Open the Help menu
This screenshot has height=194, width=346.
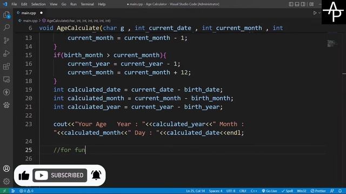click(x=102, y=4)
